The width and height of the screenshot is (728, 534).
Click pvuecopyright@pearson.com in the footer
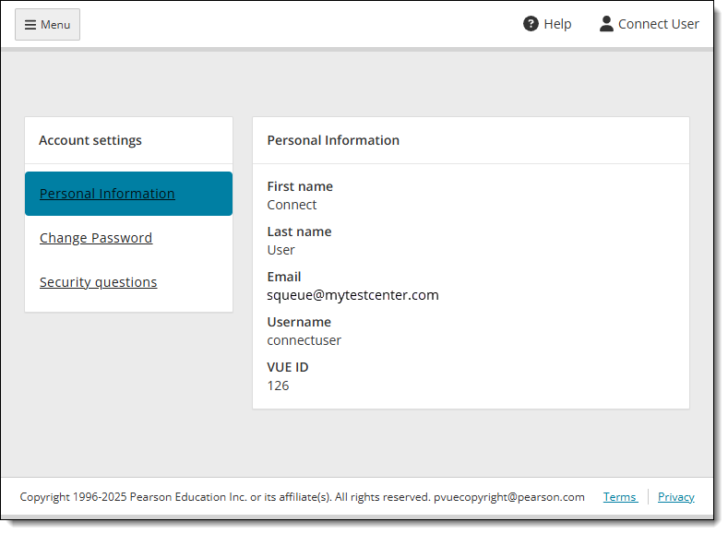click(x=508, y=497)
